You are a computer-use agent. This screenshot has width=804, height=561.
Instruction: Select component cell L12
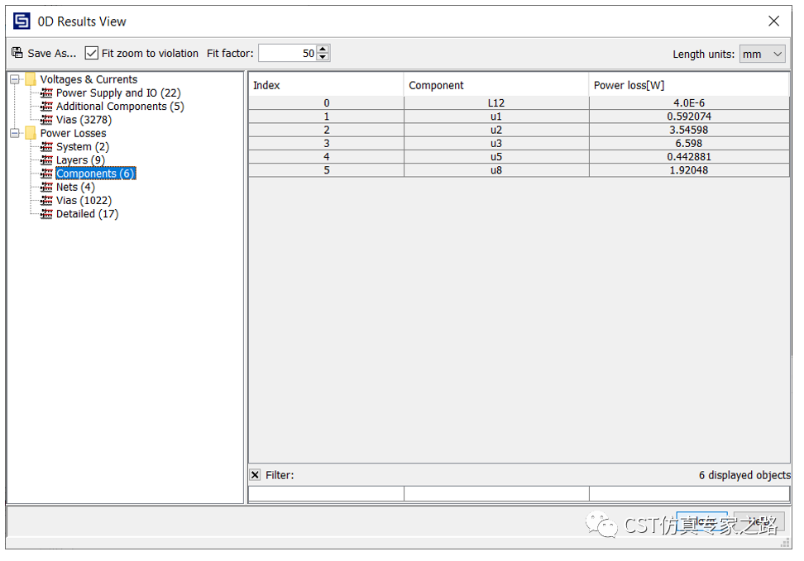(496, 103)
